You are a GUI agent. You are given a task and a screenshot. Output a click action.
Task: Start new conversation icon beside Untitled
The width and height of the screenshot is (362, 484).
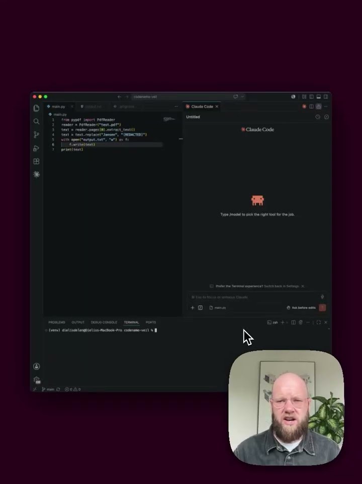(326, 117)
